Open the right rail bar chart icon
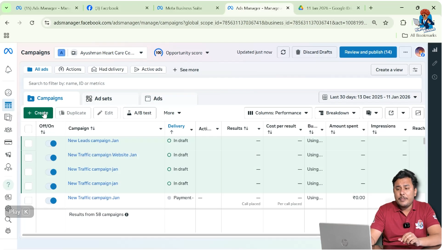 [x=435, y=49]
